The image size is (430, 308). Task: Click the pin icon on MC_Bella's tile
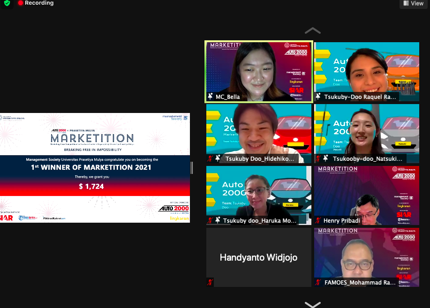pos(211,97)
